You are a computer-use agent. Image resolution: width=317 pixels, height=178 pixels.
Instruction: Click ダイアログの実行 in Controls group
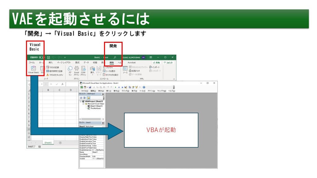click(111, 75)
